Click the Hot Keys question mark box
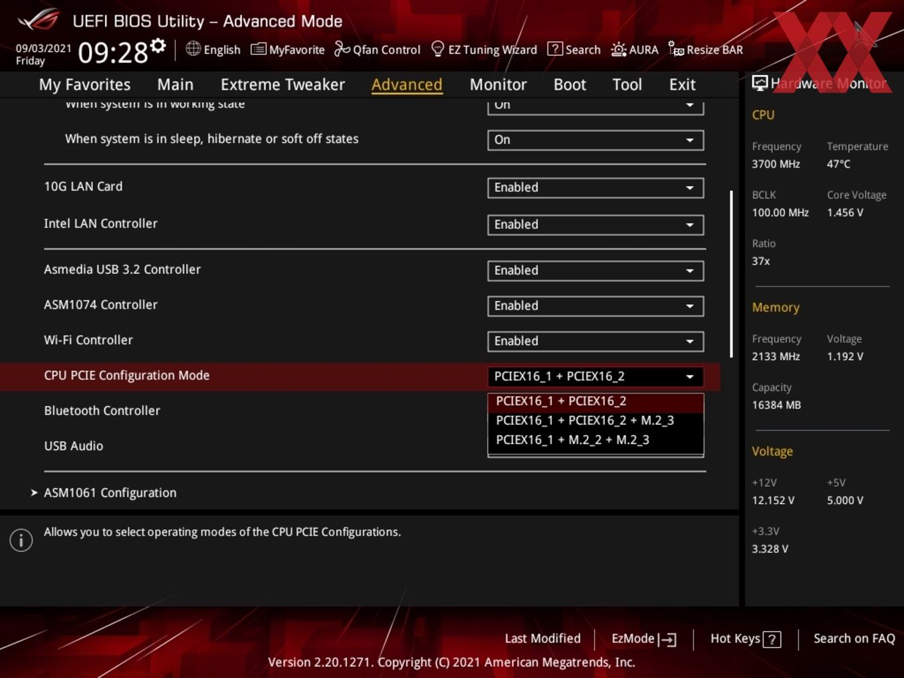This screenshot has width=904, height=678. pos(772,639)
